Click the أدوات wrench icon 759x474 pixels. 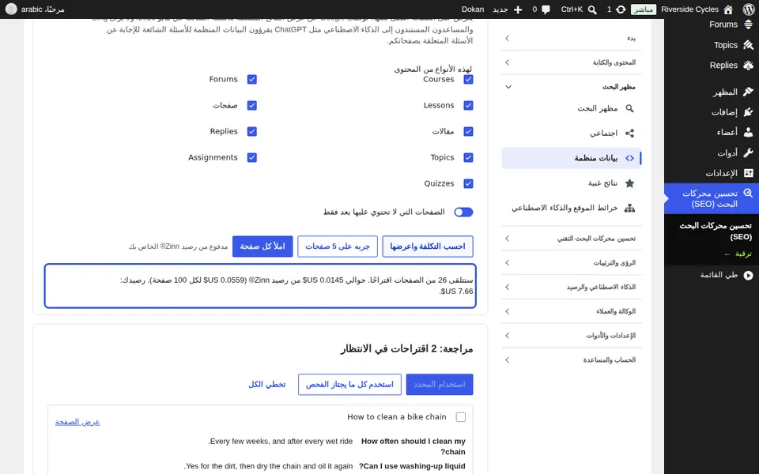tap(749, 152)
